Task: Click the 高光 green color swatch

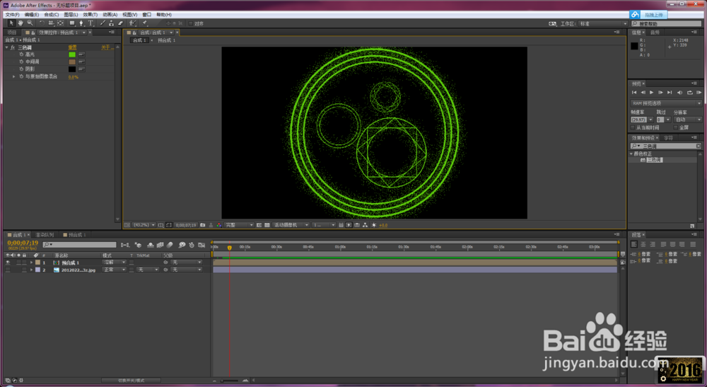Action: [x=72, y=54]
